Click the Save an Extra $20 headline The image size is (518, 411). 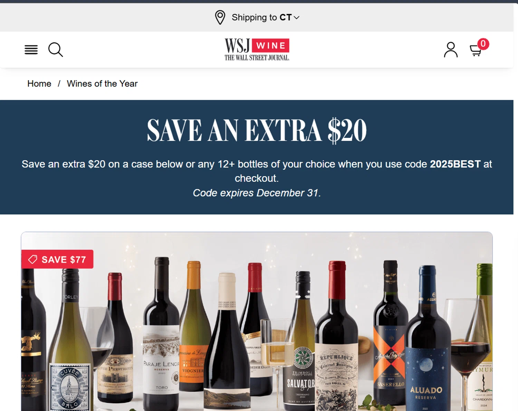[x=257, y=130]
